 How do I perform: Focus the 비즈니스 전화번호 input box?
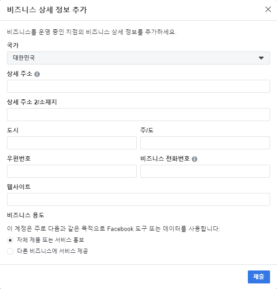pyautogui.click(x=205, y=171)
